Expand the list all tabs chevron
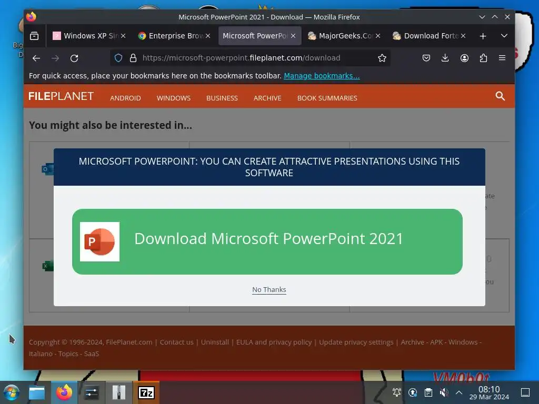 pos(504,36)
